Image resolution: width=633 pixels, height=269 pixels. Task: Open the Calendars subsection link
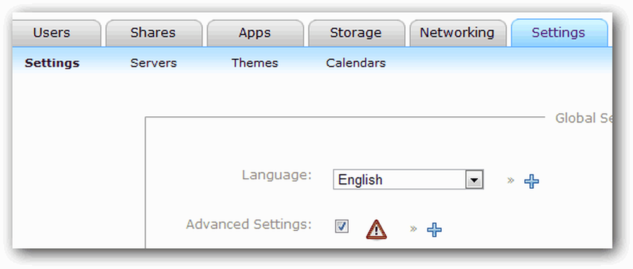[x=356, y=63]
